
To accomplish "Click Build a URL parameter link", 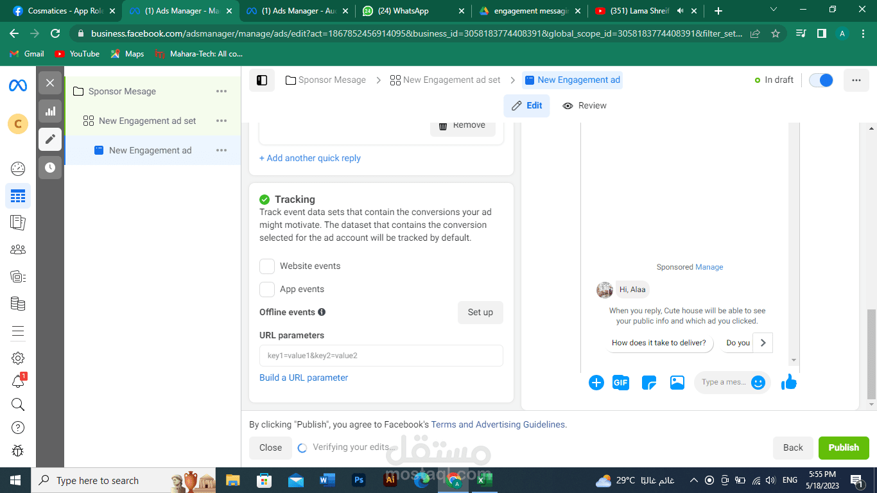I will coord(304,377).
